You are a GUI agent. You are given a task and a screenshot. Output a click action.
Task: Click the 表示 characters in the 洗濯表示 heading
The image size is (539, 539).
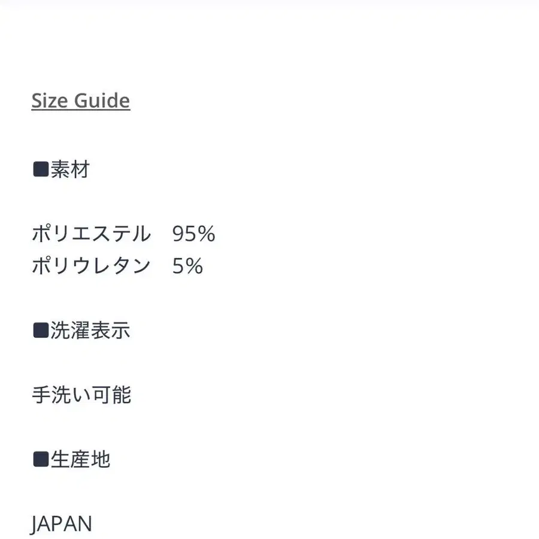tap(110, 331)
